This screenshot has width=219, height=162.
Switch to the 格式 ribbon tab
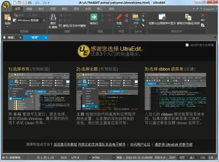41,9
